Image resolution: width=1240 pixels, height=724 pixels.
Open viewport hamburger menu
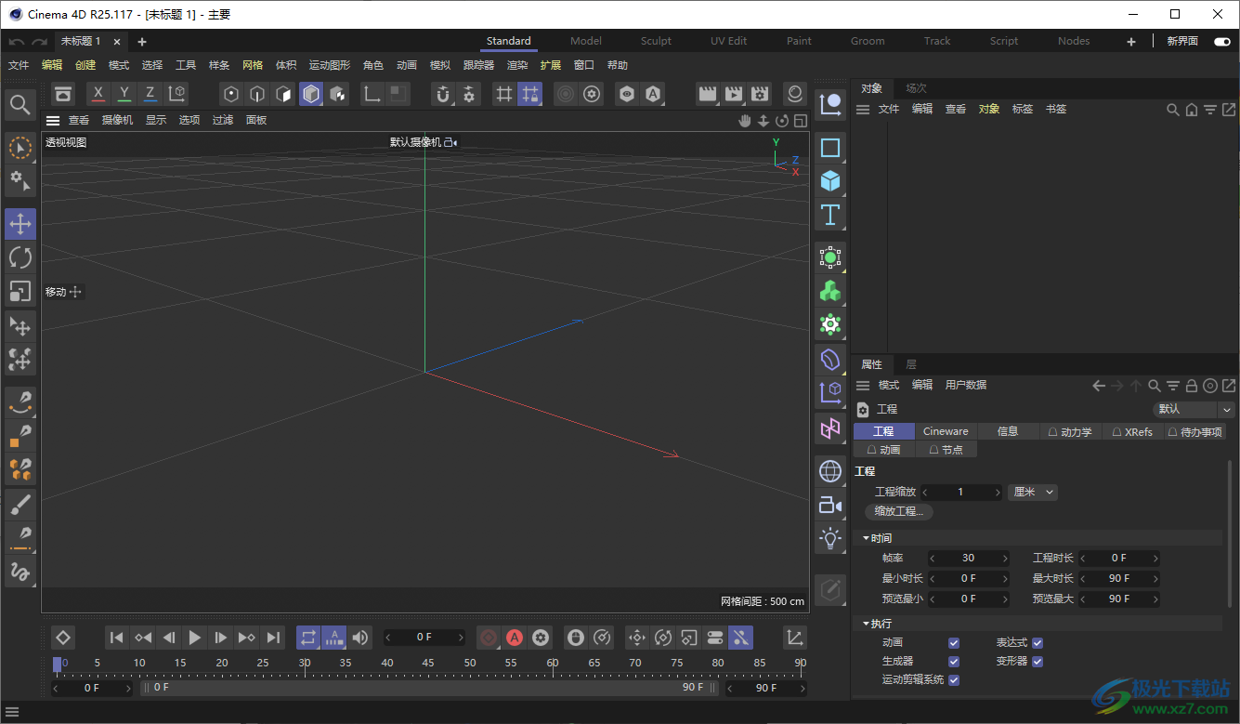point(53,120)
